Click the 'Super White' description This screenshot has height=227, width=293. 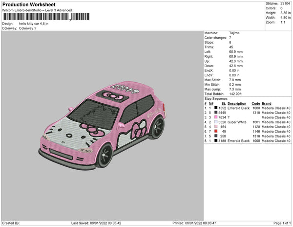pos(237,122)
